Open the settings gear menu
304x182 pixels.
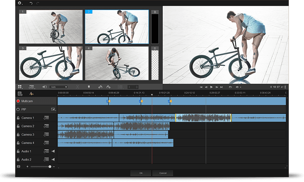20,3
